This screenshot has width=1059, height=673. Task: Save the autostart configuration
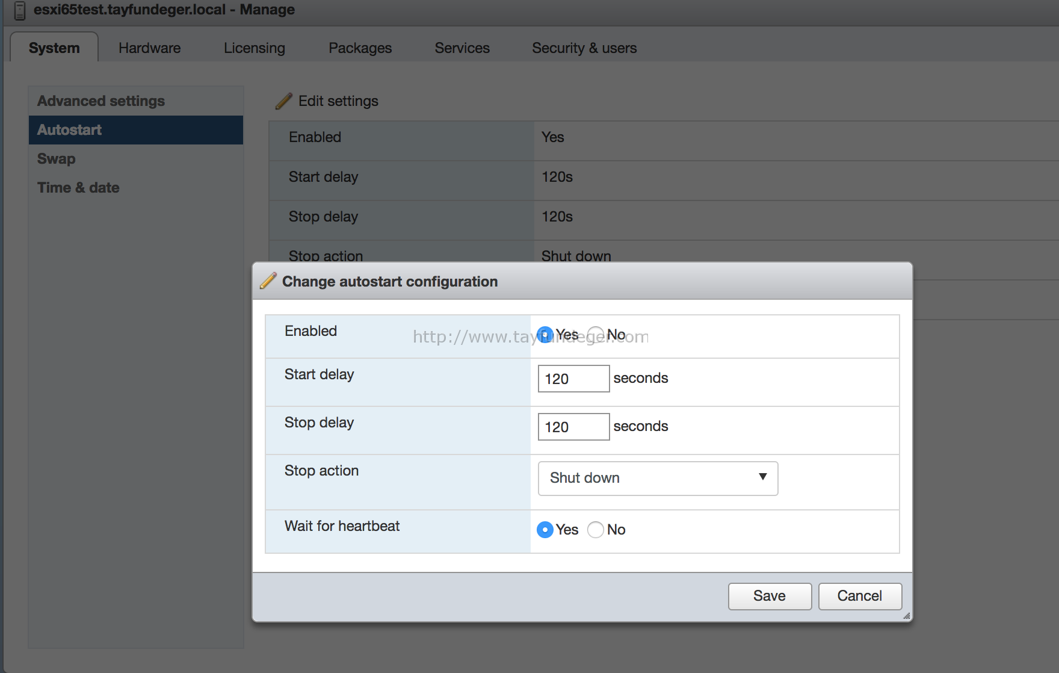[x=770, y=596]
